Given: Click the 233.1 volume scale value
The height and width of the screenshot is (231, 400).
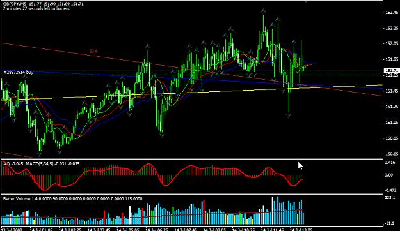Looking at the screenshot, I should click(390, 198).
